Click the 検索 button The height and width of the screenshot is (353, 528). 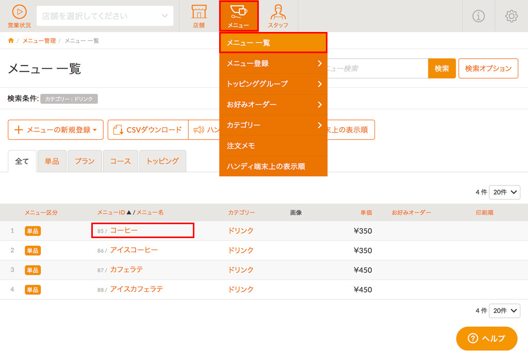coord(442,69)
